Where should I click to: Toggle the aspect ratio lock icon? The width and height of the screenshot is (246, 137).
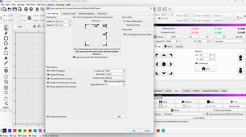(x=29, y=18)
